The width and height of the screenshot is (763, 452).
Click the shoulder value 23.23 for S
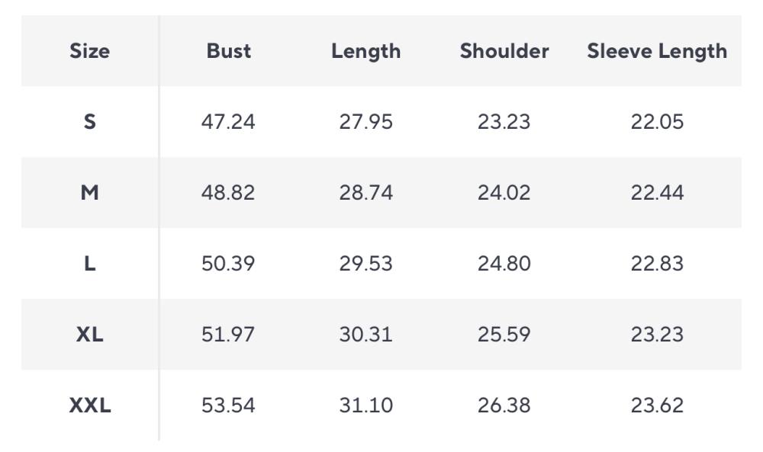(504, 122)
